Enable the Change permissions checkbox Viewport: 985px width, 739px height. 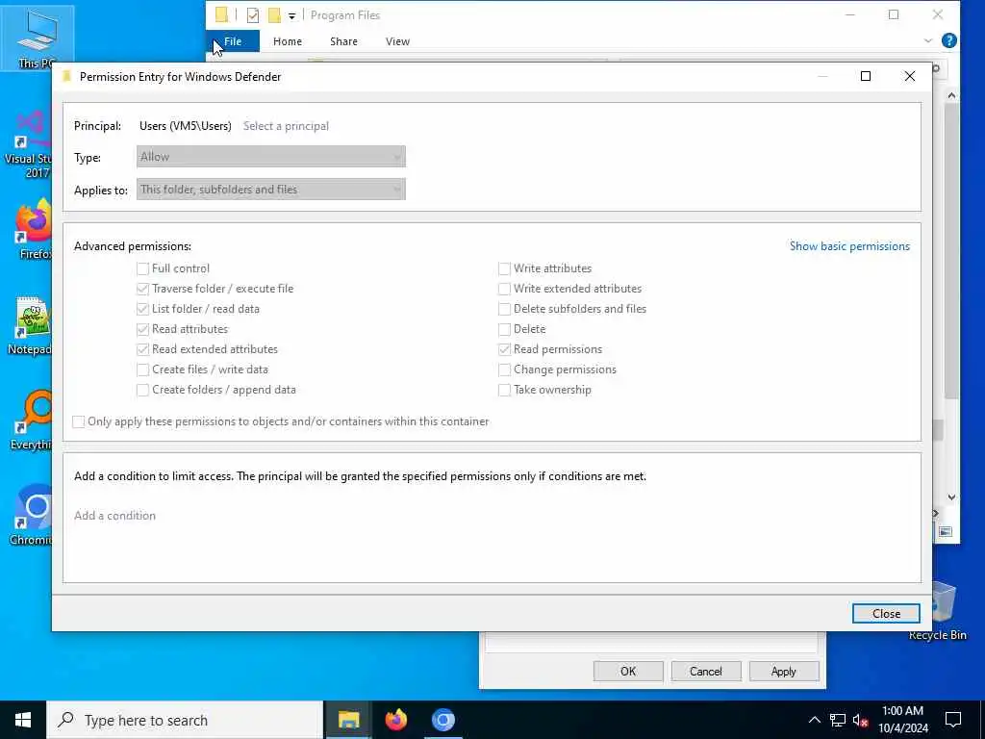tap(504, 370)
